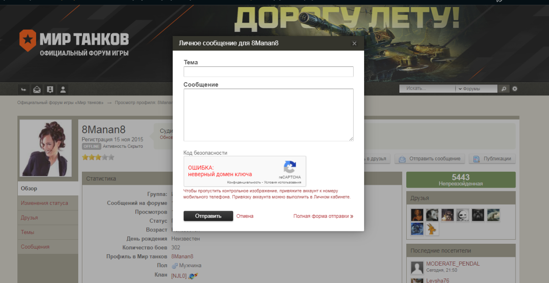The image size is (549, 283).
Task: Select the Темы sidebar tab
Action: 48,232
